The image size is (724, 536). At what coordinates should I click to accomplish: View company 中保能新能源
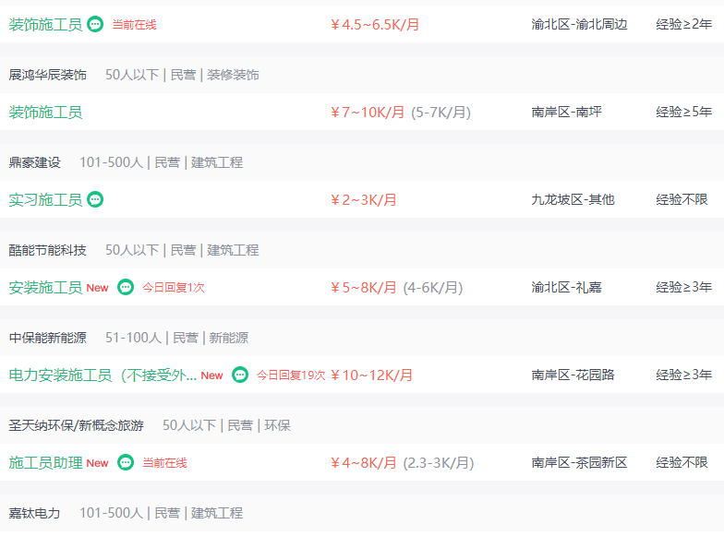point(48,338)
